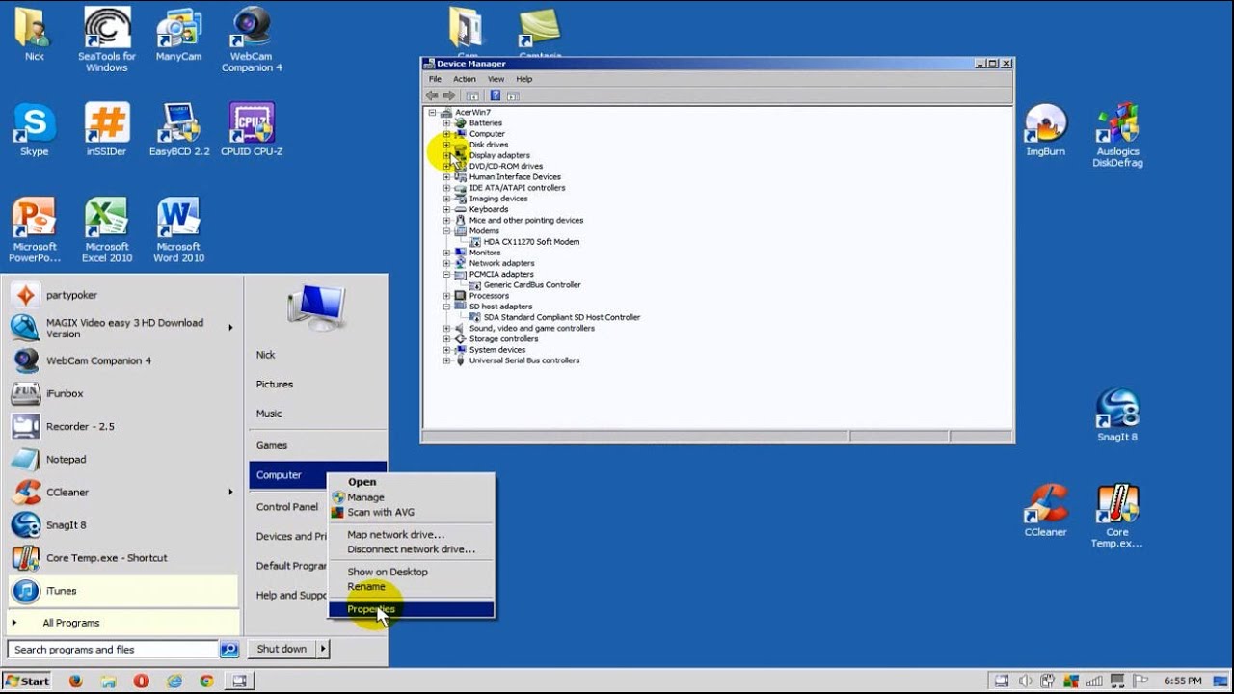Open Help menu in Device Manager
The width and height of the screenshot is (1234, 694).
(523, 79)
